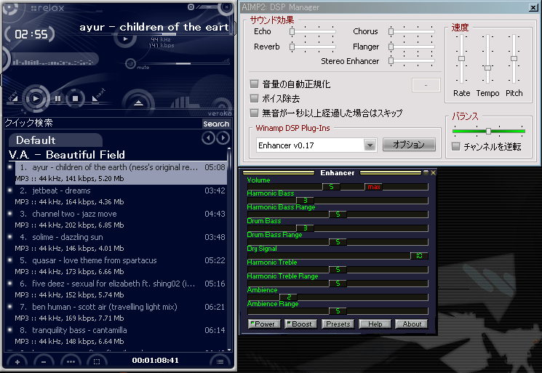542x373 pixels.
Task: Click the round settings icon at player top
Action: coord(191,7)
